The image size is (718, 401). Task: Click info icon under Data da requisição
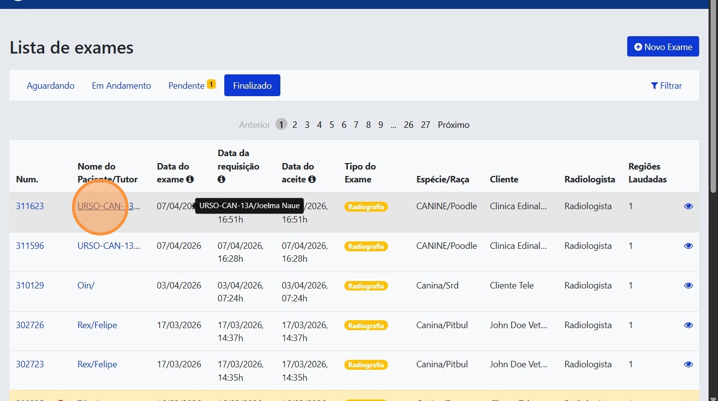tap(221, 179)
